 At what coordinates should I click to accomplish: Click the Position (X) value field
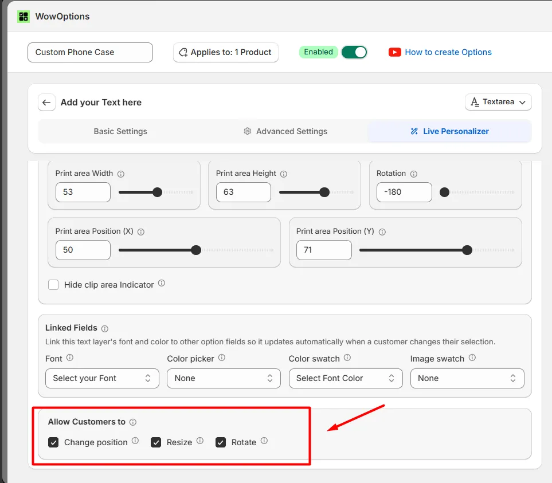tap(83, 250)
